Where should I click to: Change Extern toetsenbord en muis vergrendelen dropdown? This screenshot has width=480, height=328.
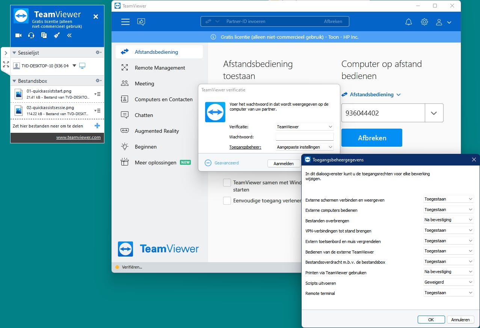point(448,241)
